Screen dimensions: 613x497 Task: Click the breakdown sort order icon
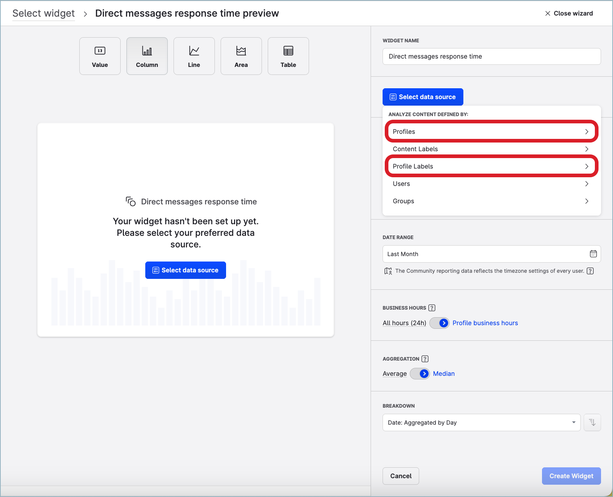click(592, 422)
